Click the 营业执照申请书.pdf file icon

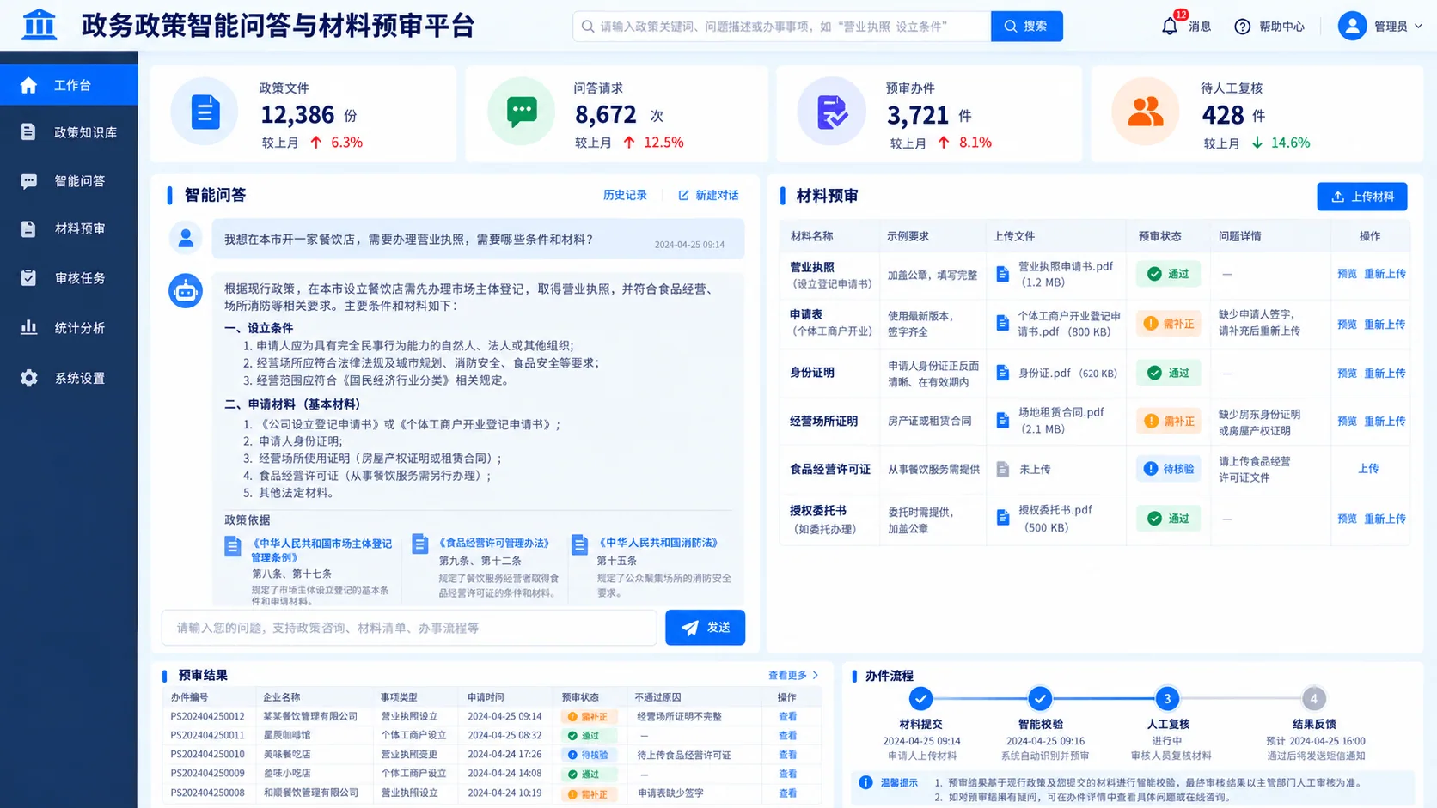[1002, 274]
